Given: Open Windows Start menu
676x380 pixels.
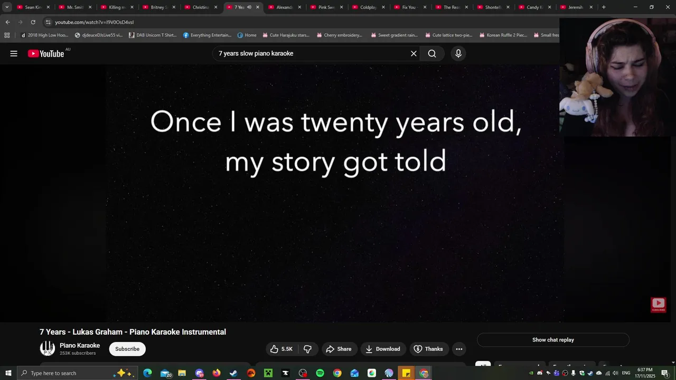Looking at the screenshot, I should (8, 373).
